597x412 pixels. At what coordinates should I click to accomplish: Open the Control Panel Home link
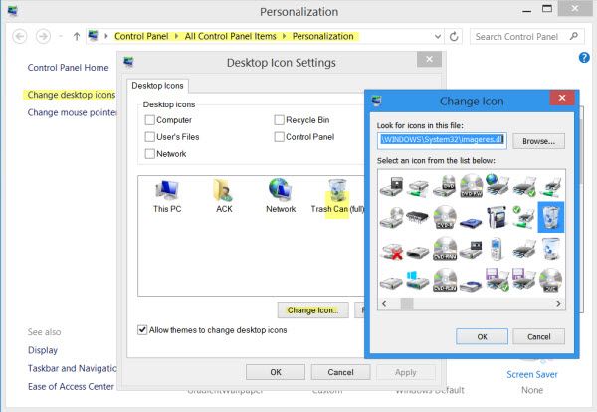click(68, 68)
